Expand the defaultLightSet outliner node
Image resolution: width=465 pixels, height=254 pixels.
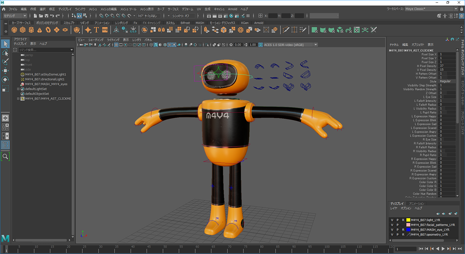point(18,89)
